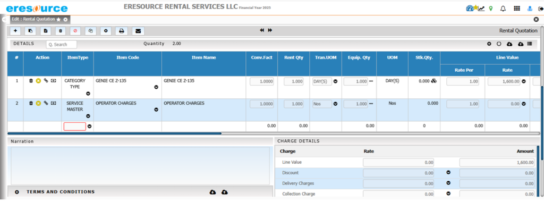The height and width of the screenshot is (202, 544).
Task: Open the Discount charge dropdown arrow
Action: click(x=448, y=172)
